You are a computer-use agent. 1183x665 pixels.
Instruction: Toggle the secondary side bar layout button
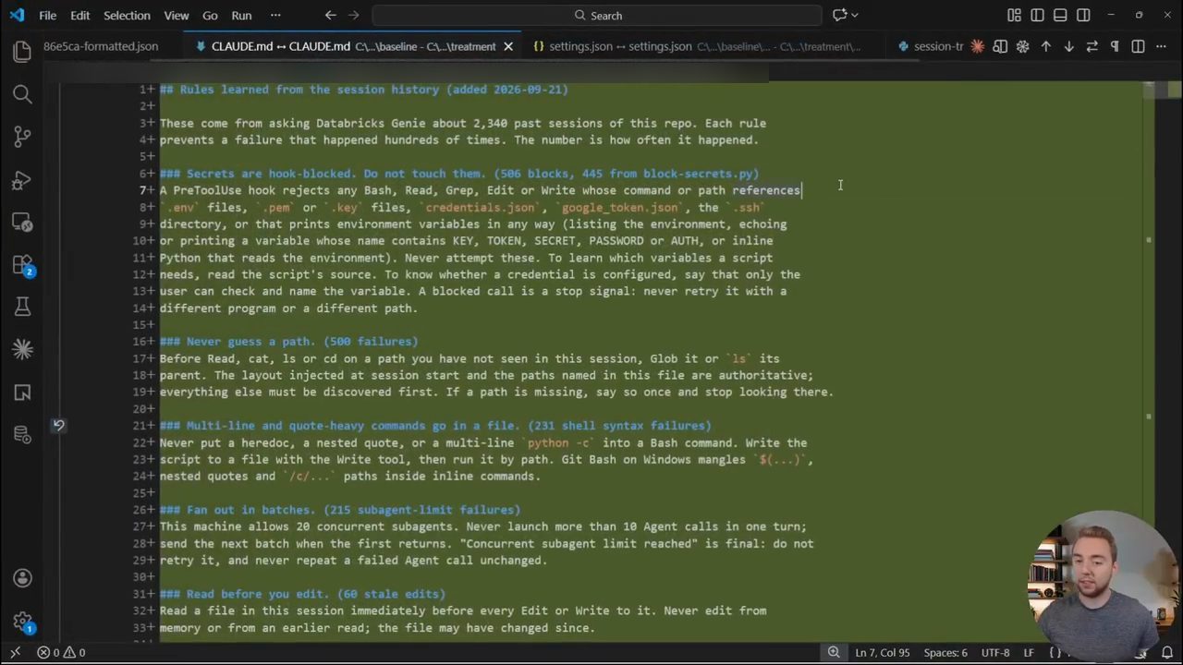tap(1083, 15)
